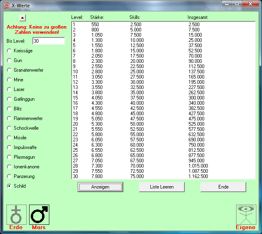262x234 pixels.
Task: Choose the Panzerung option
Action: point(9,176)
